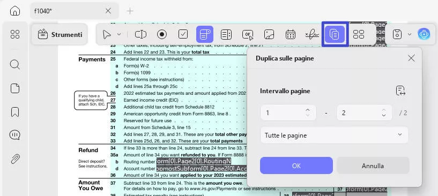Select the digital signature field tool

click(x=312, y=34)
